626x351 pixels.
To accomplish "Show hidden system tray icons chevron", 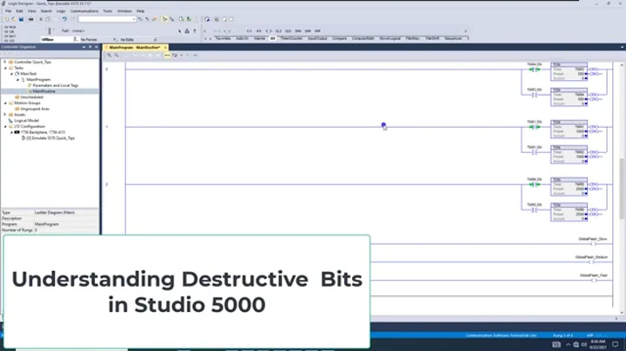I will click(568, 344).
